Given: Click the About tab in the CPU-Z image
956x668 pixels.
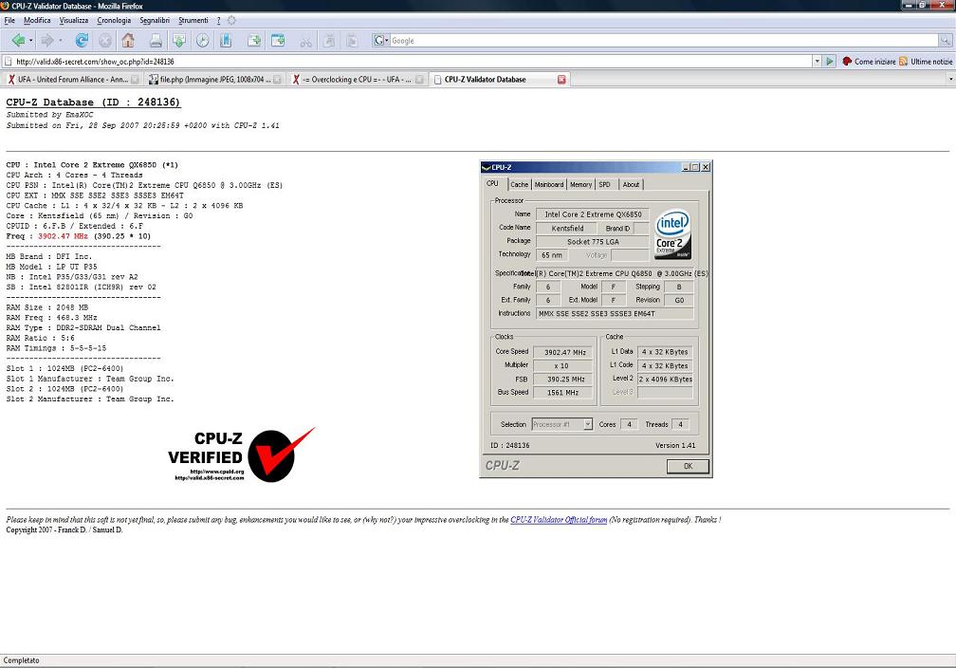Looking at the screenshot, I should 631,184.
